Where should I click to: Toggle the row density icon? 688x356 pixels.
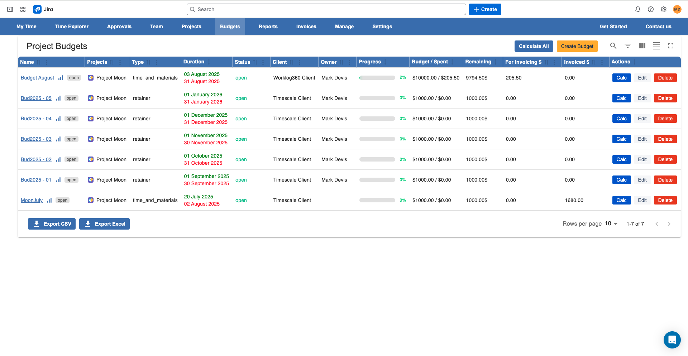tap(656, 46)
